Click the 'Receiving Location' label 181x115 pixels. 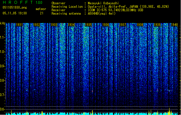click(67, 7)
